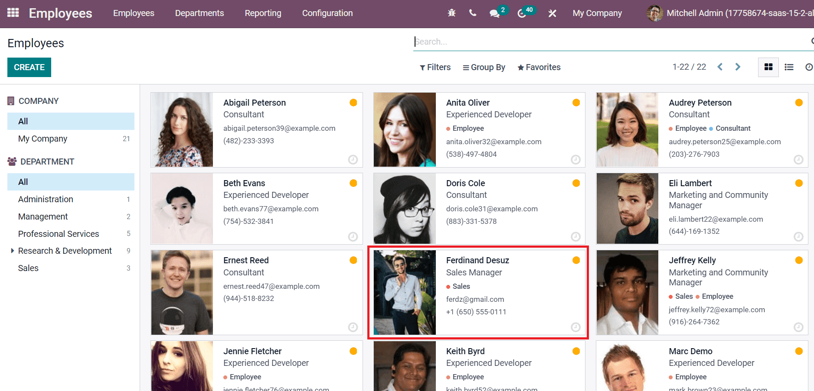The height and width of the screenshot is (391, 814).
Task: Filter by Sales department
Action: (71, 268)
